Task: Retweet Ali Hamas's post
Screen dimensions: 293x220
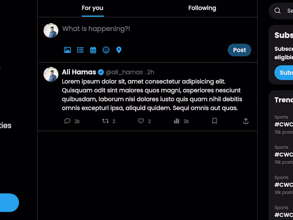Action: [104, 121]
